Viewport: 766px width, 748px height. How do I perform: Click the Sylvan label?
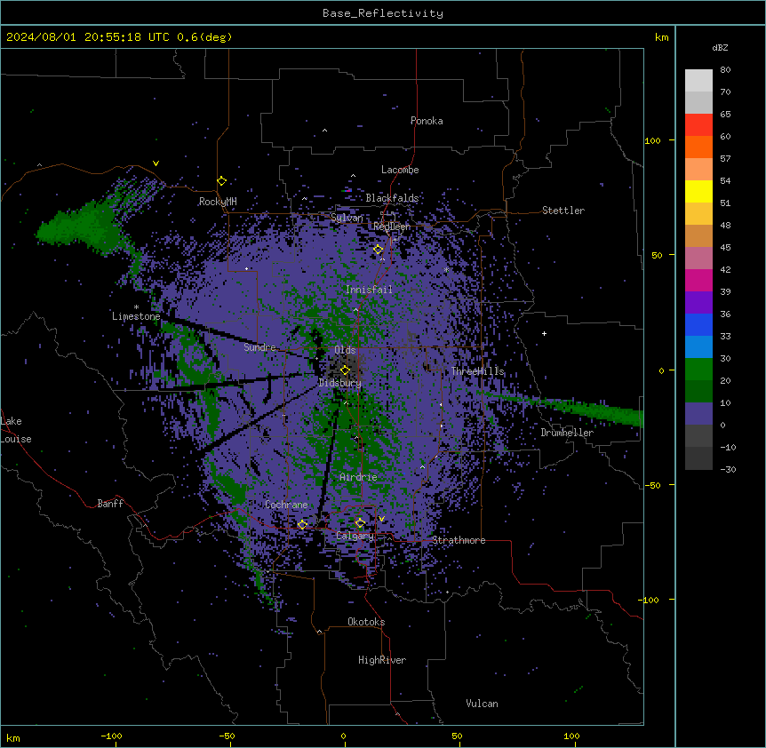347,218
